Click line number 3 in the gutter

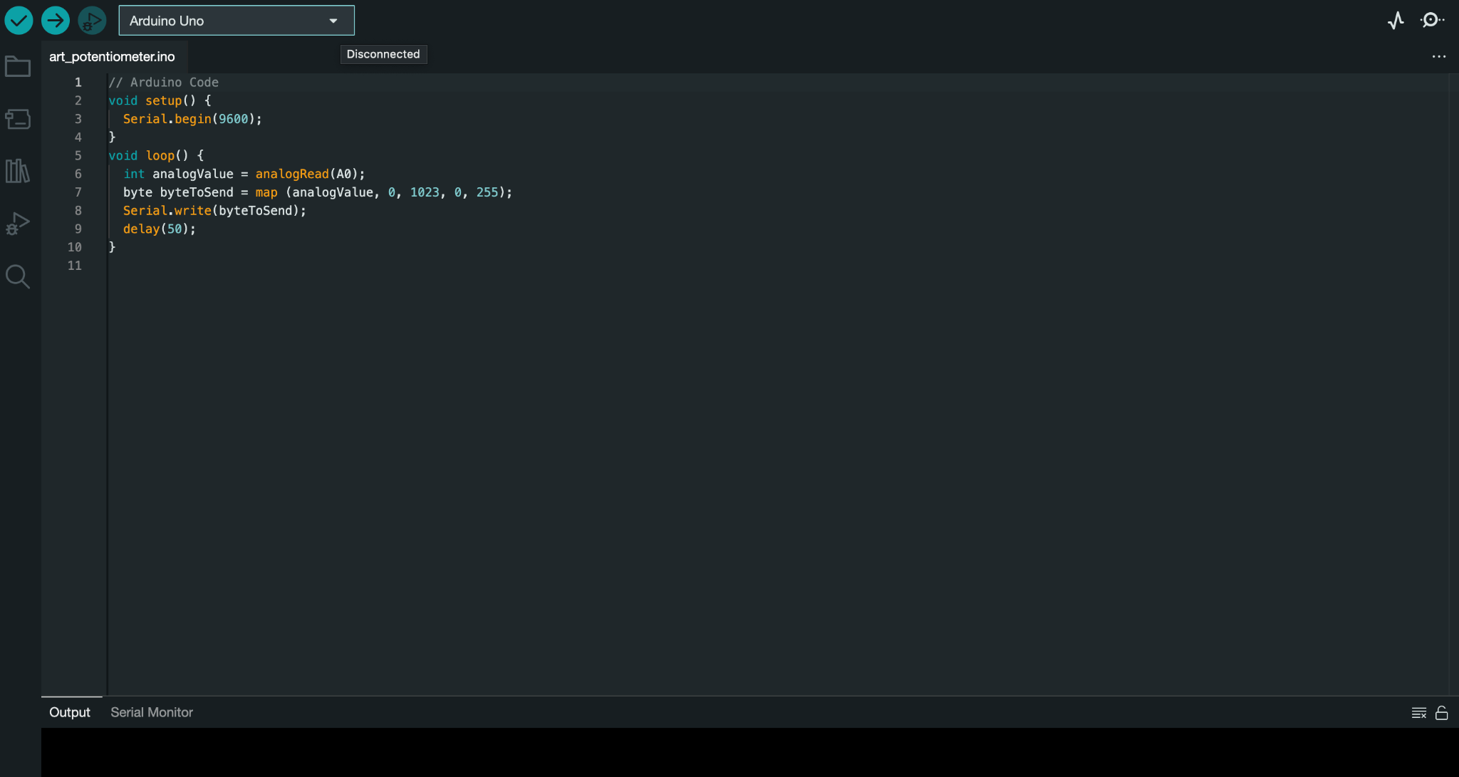(x=78, y=119)
